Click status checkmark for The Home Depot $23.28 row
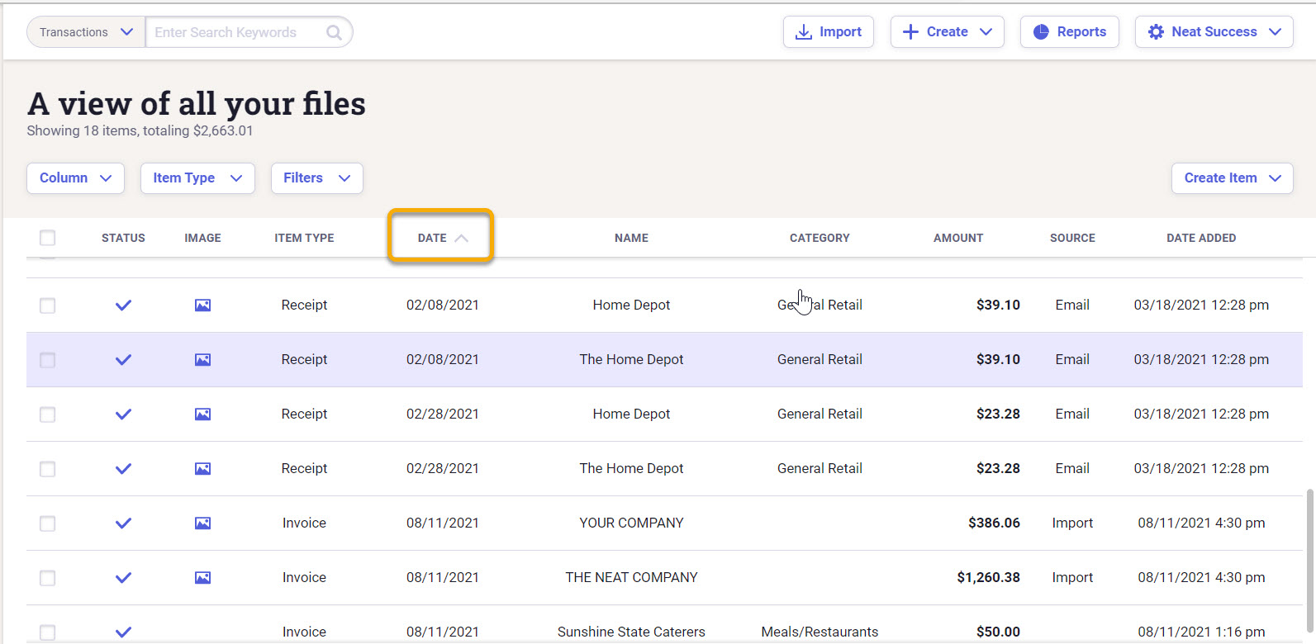 coord(123,469)
